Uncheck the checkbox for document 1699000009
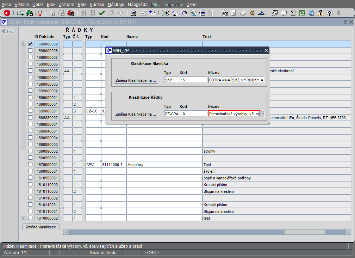Image resolution: width=355 pixels, height=258 pixels. click(30, 44)
